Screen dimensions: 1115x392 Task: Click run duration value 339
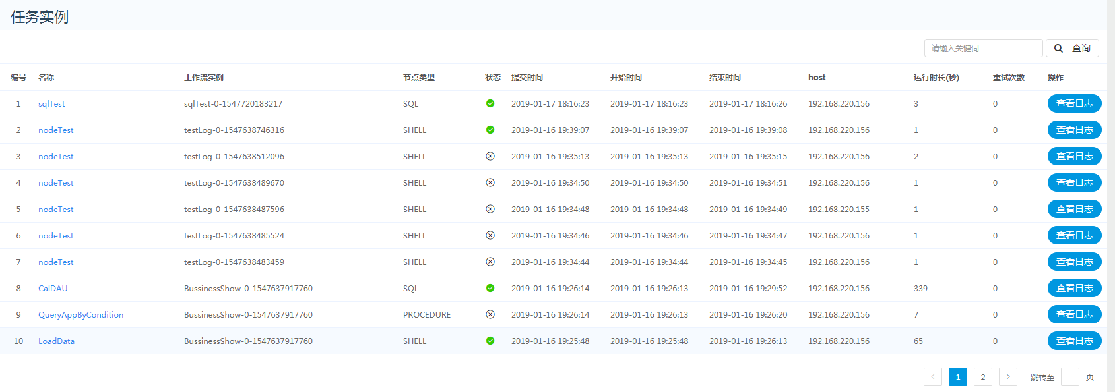pos(920,289)
